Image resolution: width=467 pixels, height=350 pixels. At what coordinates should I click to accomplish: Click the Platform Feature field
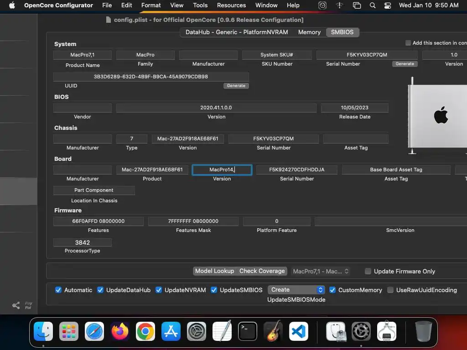coord(277,221)
